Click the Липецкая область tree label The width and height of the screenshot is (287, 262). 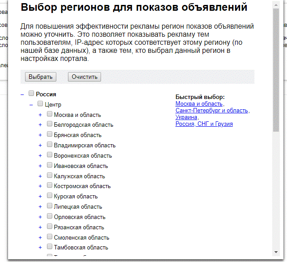tap(78, 207)
